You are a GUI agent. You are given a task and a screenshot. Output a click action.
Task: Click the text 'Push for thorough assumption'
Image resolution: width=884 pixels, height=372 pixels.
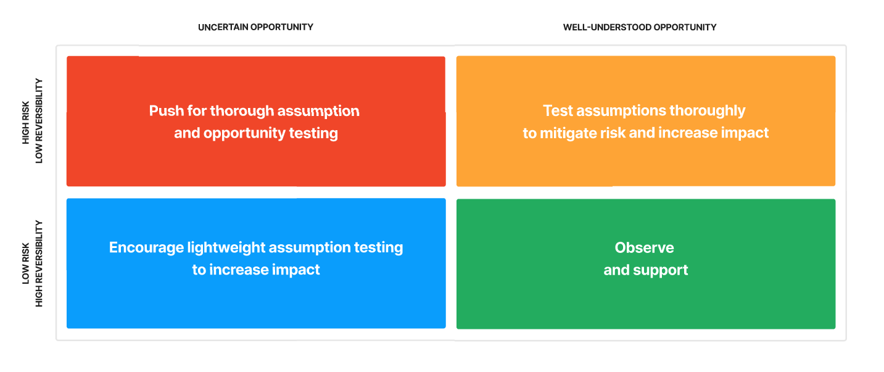[x=254, y=111]
